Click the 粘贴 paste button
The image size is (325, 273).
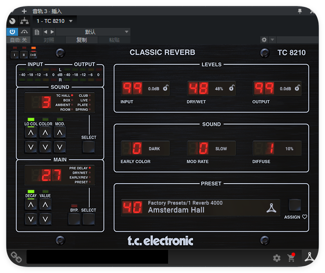click(x=114, y=40)
